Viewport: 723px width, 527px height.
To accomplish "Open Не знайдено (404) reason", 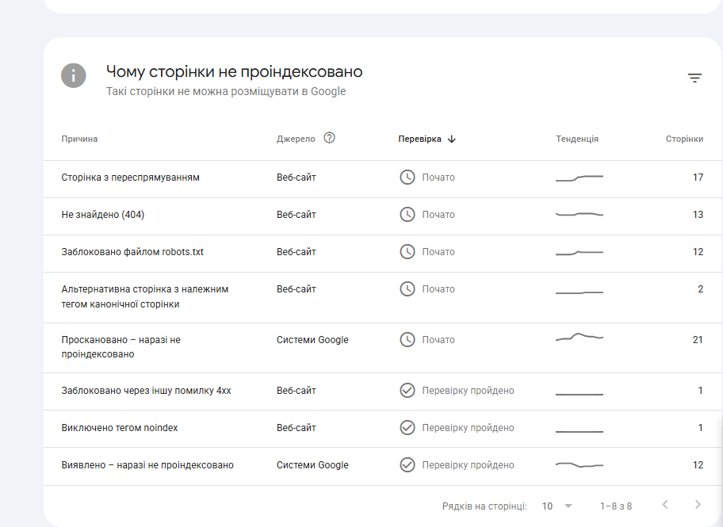I will pyautogui.click(x=103, y=215).
